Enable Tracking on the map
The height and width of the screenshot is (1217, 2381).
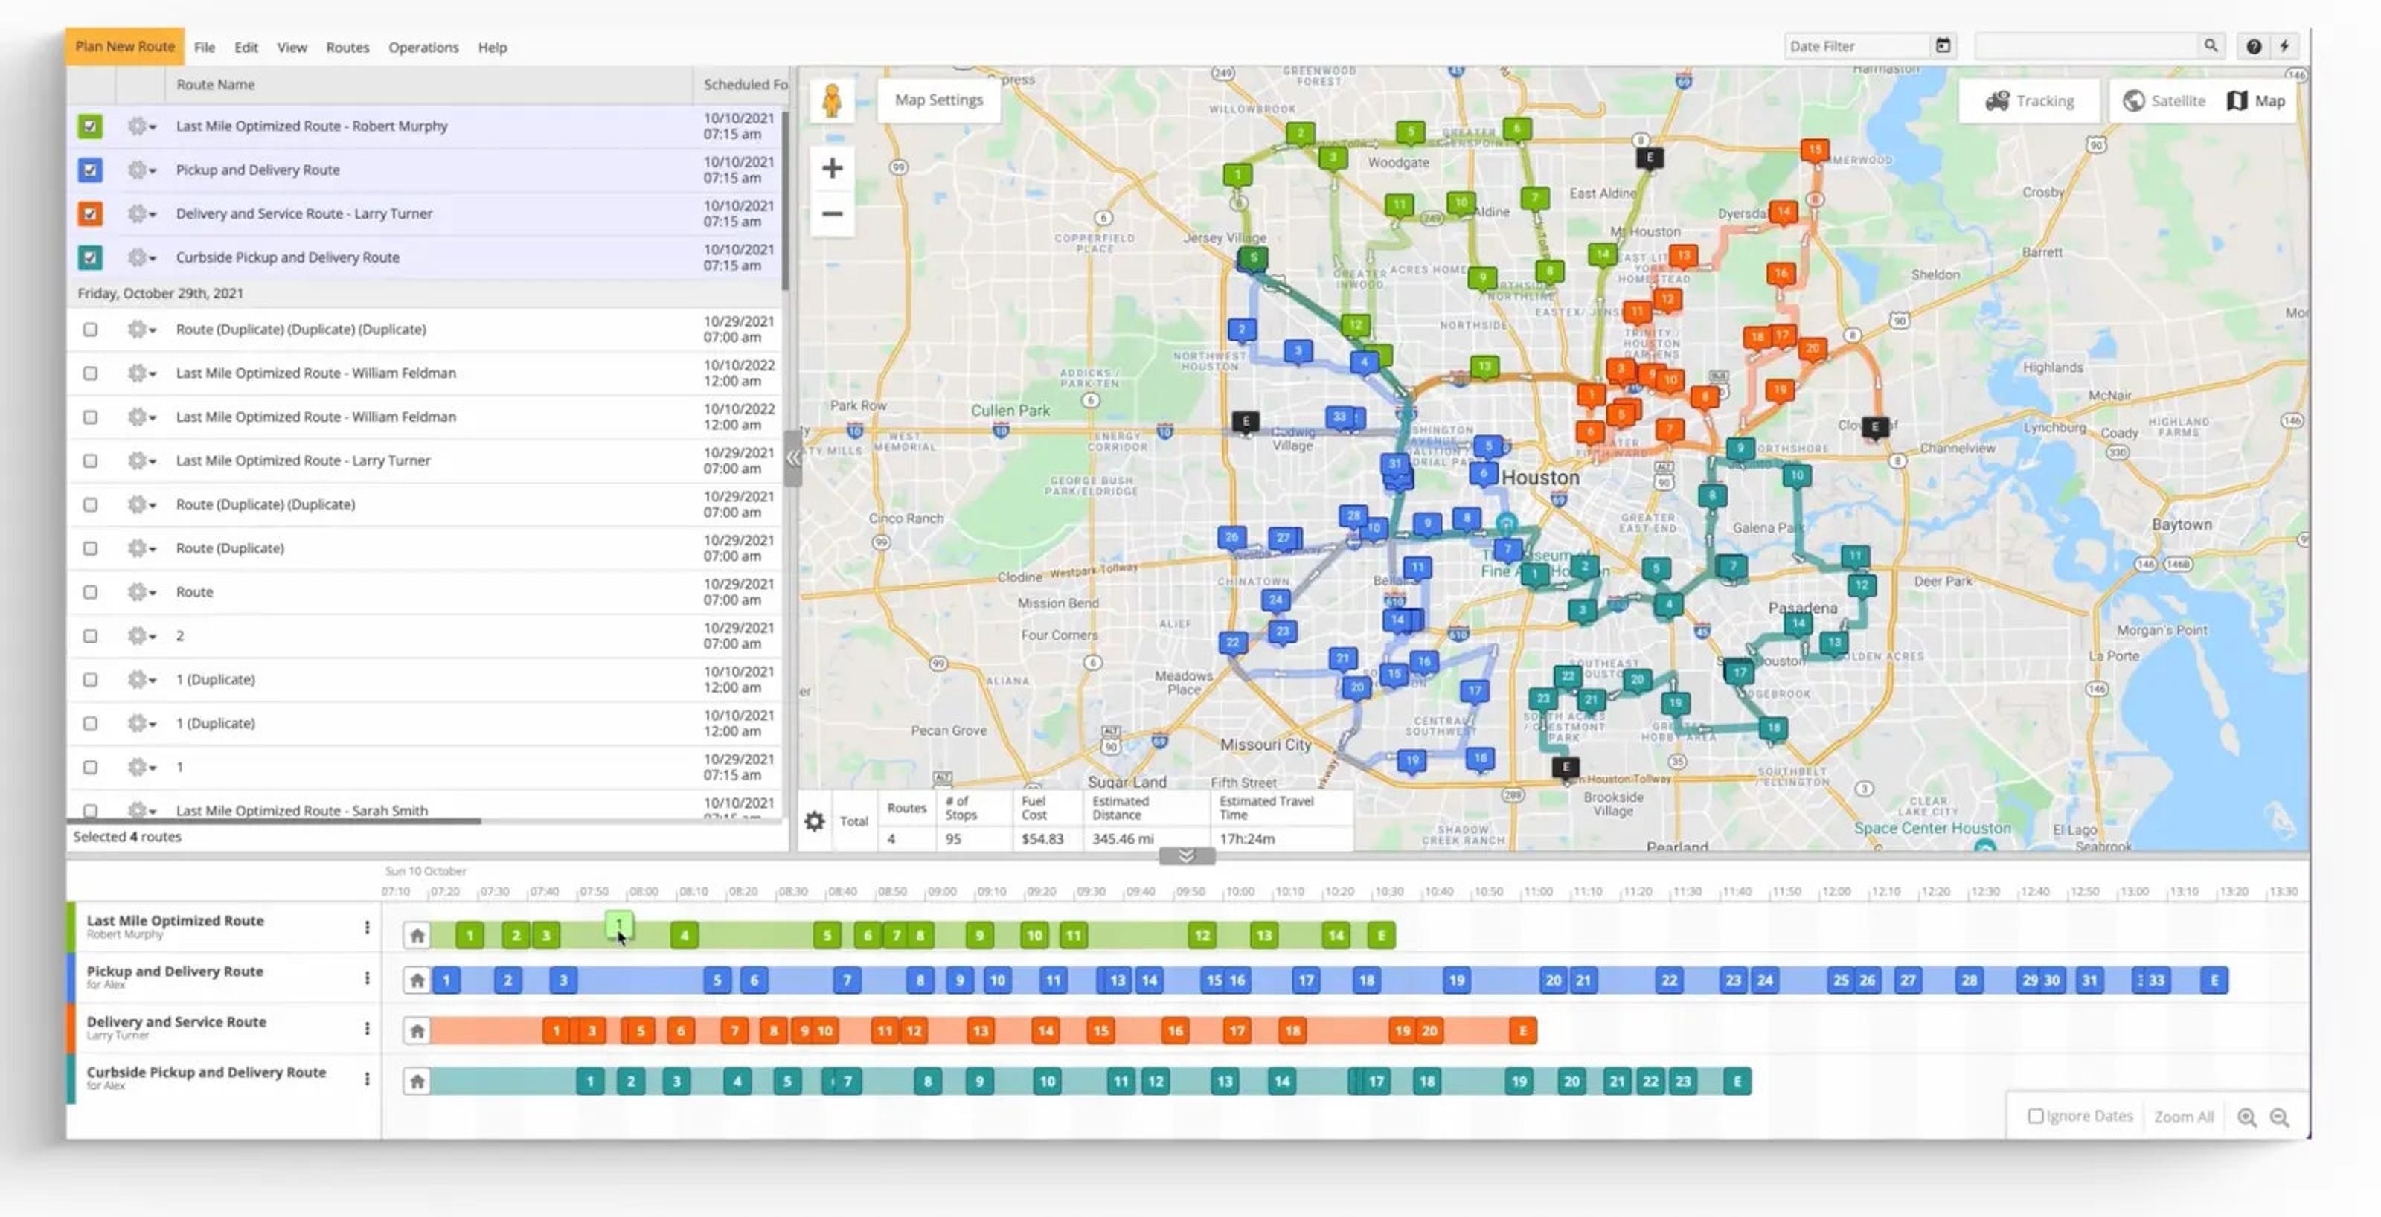(x=2030, y=100)
